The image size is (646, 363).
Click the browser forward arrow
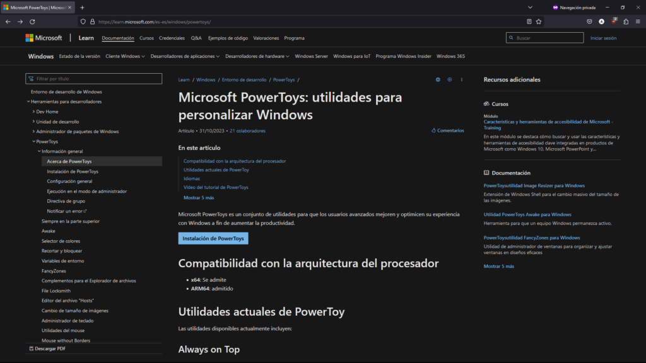[20, 22]
